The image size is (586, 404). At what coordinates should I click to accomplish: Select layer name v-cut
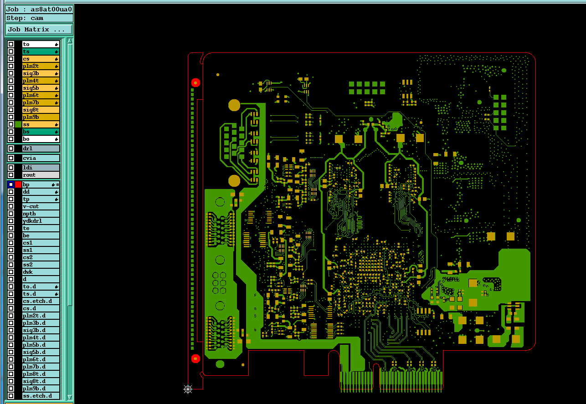coord(41,206)
